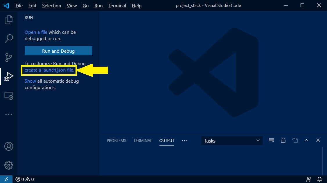Click the VS Code logo in title bar
This screenshot has height=183, width=327.
point(6,6)
